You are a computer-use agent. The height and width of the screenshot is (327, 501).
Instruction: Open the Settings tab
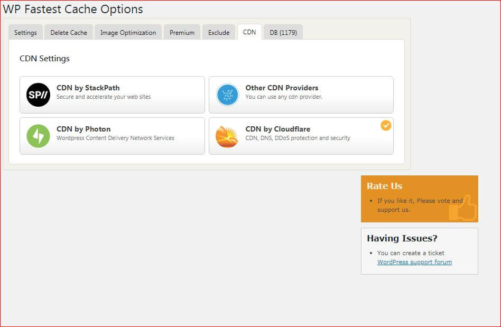[x=25, y=33]
